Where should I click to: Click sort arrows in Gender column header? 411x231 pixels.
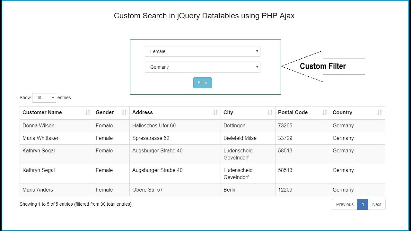(x=124, y=112)
